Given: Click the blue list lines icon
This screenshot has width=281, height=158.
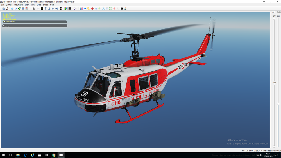Looking at the screenshot, I should (x=107, y=8).
